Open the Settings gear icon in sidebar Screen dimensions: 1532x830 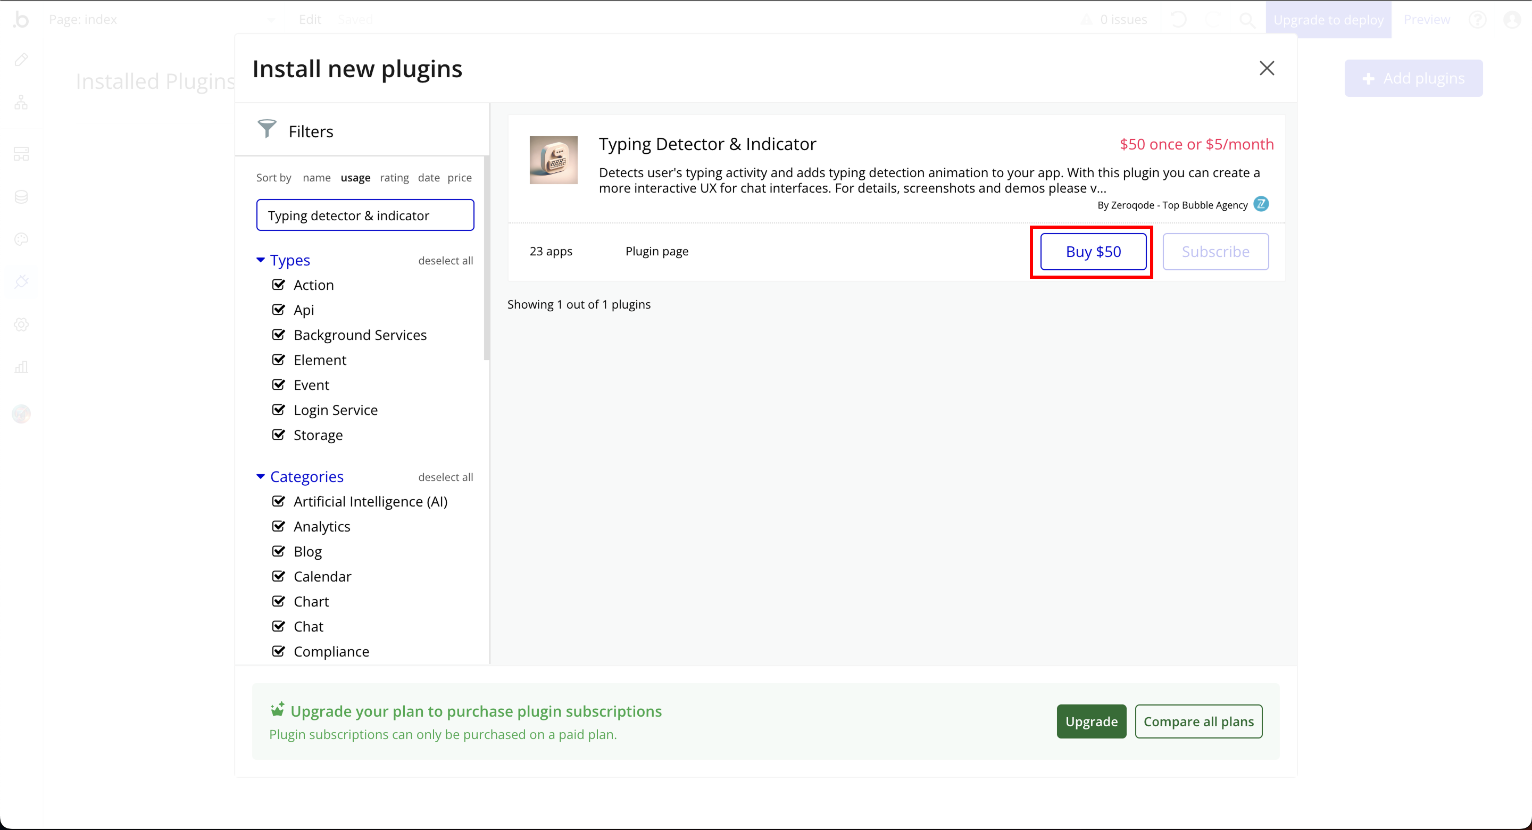[x=21, y=324]
